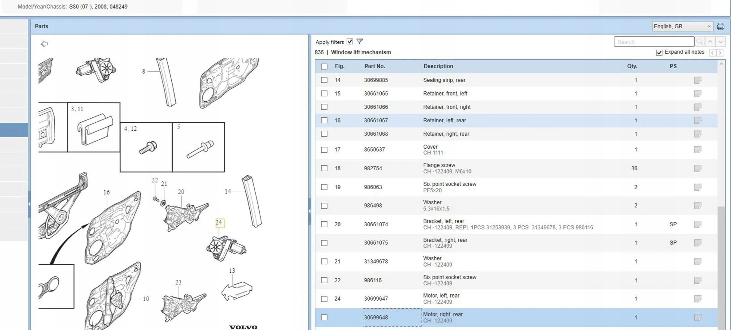Open the note icon for Sealing strip, rear
This screenshot has height=330, width=731.
[x=698, y=80]
